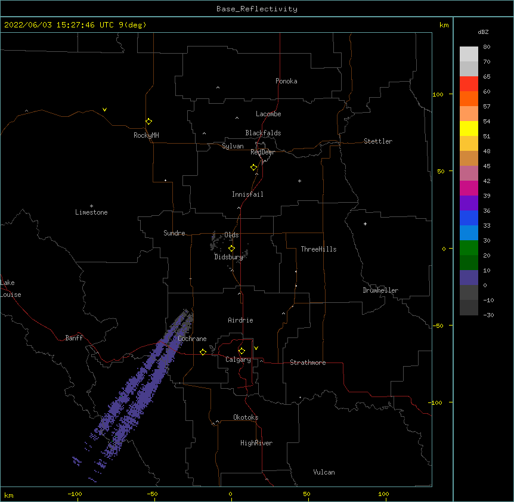Select the timestamp 2022/06/03 15:27:46 UTC

[x=59, y=25]
